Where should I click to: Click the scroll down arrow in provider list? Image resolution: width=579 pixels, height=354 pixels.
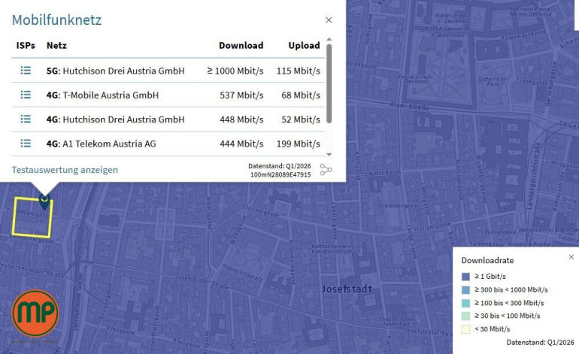[329, 155]
